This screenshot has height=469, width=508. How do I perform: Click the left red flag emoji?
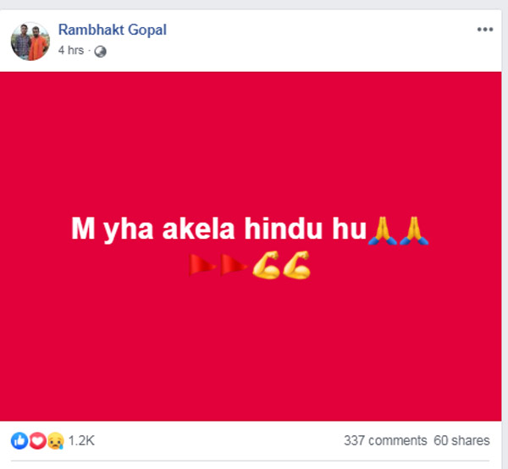tap(202, 266)
